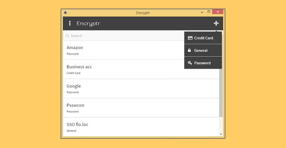This screenshot has width=286, height=148.
Task: Open the SSO flo.loc entry
Action: 141,127
